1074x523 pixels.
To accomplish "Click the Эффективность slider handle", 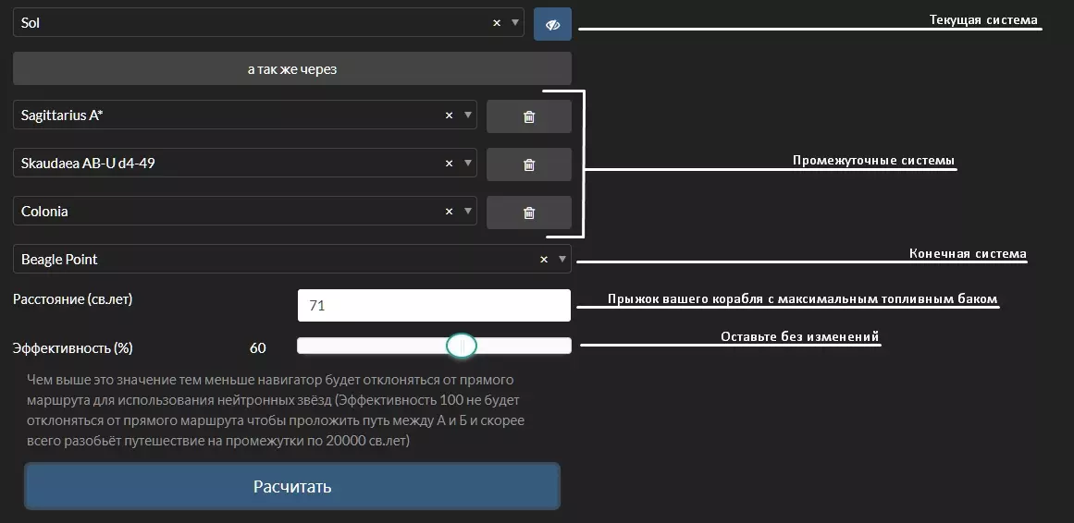I will click(461, 347).
